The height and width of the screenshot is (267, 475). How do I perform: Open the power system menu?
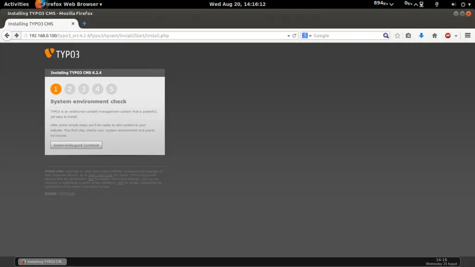466,4
